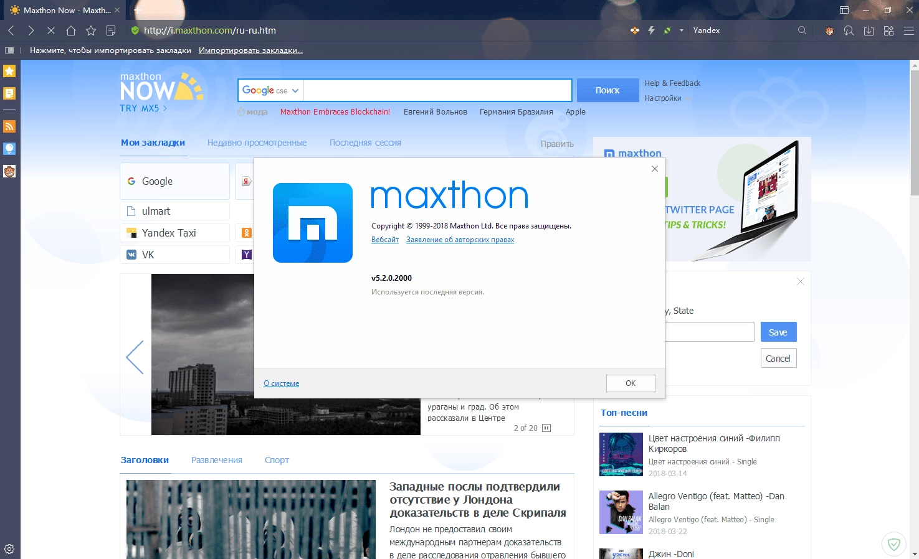Click Cancel in the location panel
The image size is (919, 559).
tap(778, 359)
